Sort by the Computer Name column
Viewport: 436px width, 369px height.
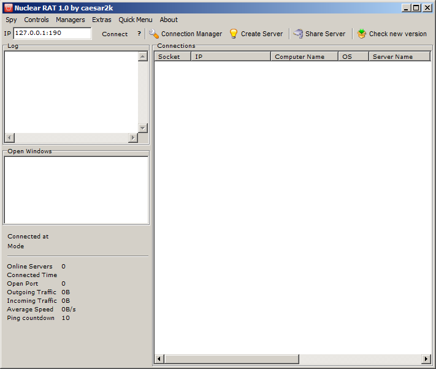pyautogui.click(x=304, y=56)
